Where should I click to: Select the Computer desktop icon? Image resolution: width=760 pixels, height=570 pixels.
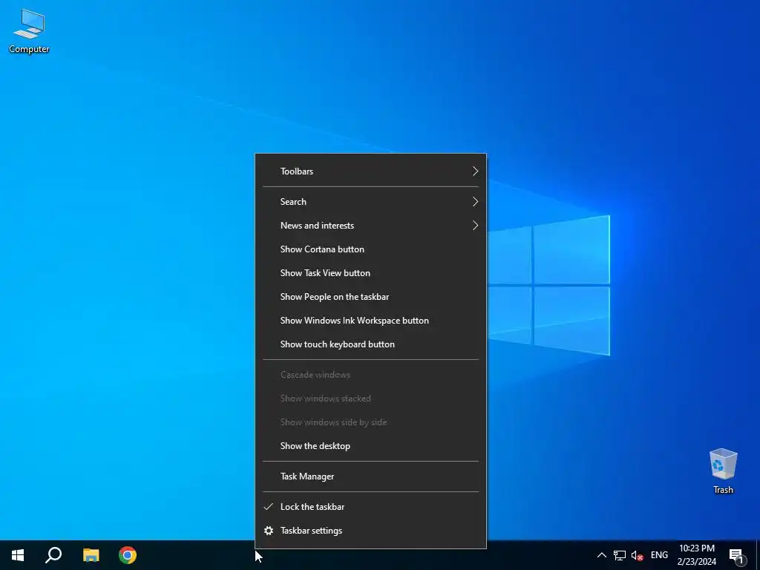(x=29, y=31)
